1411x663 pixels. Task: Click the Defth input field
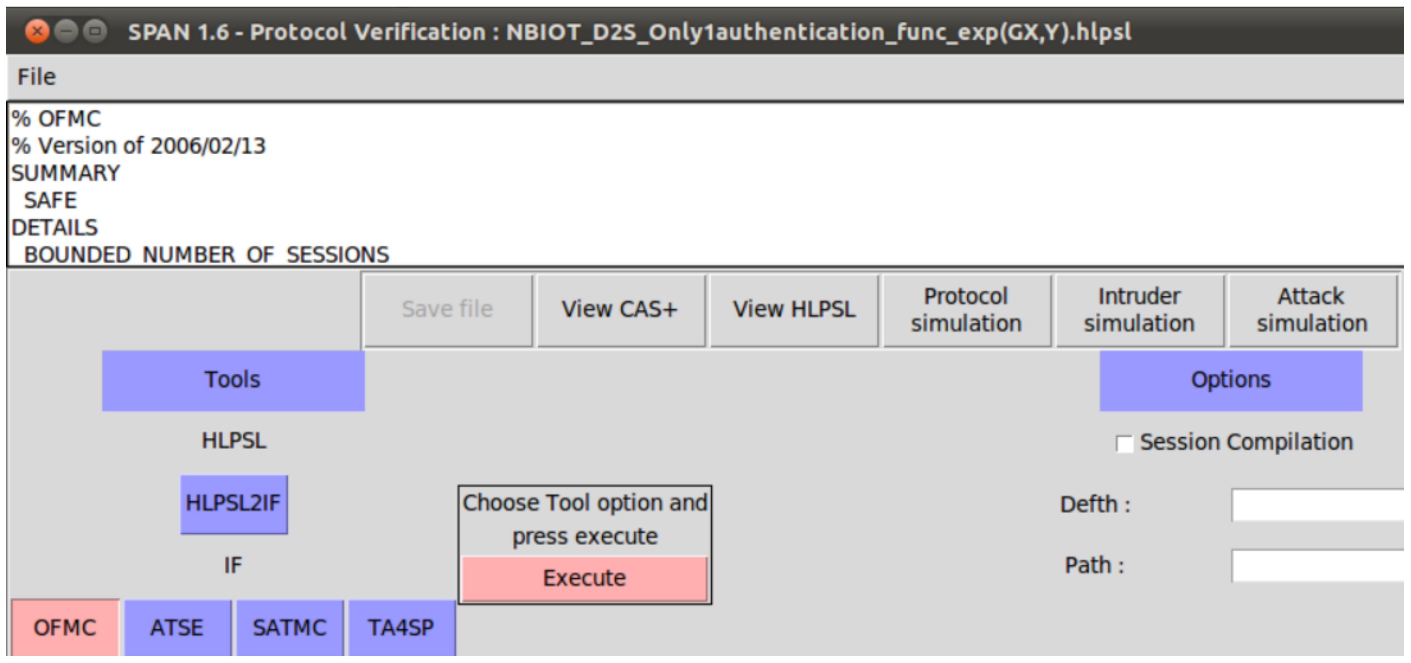(1317, 504)
